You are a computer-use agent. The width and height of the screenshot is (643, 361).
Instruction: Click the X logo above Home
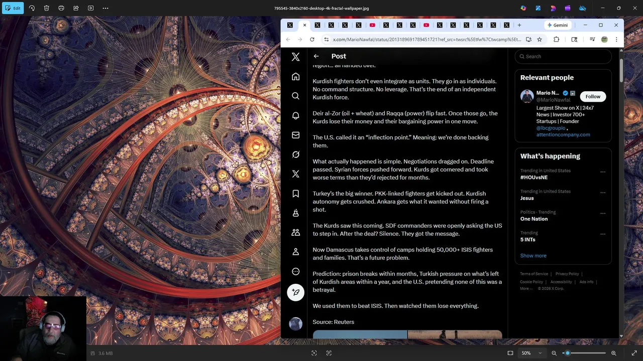coord(295,57)
